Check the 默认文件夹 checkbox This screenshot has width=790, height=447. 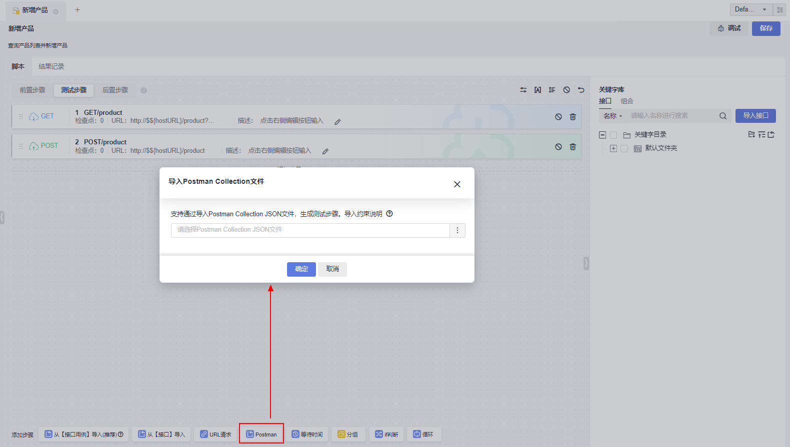(x=624, y=148)
